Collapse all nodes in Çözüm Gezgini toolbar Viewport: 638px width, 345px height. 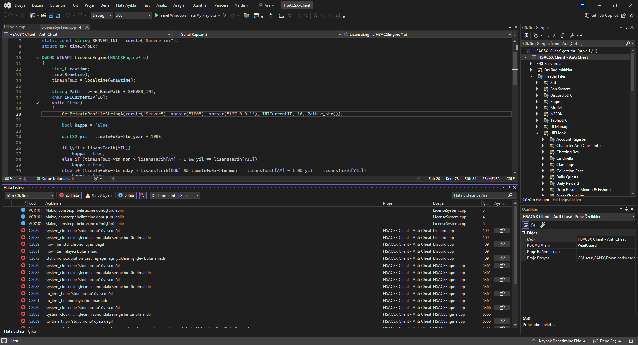coord(555,35)
